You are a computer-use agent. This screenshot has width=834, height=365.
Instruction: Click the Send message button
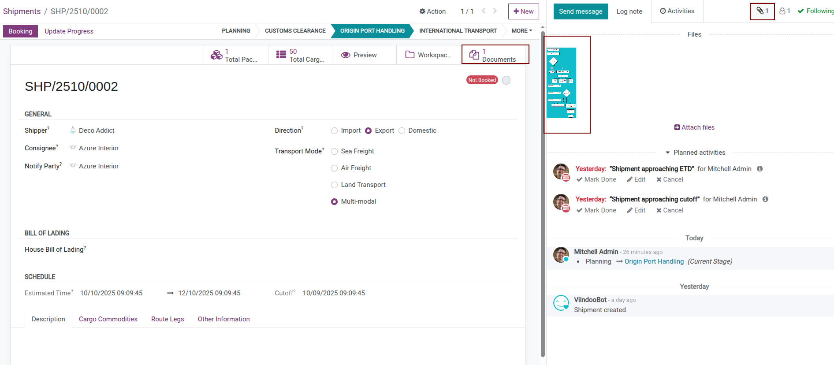click(x=581, y=11)
